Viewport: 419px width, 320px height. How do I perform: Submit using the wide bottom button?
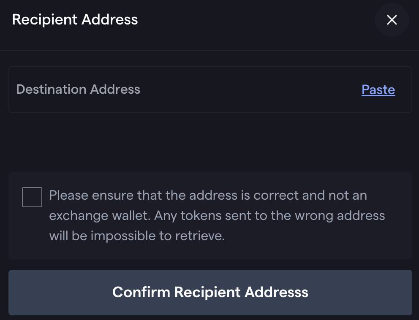tap(210, 293)
